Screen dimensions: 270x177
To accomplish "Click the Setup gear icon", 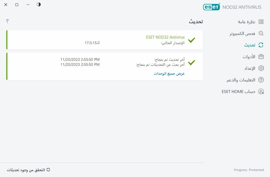I will coord(261,68).
